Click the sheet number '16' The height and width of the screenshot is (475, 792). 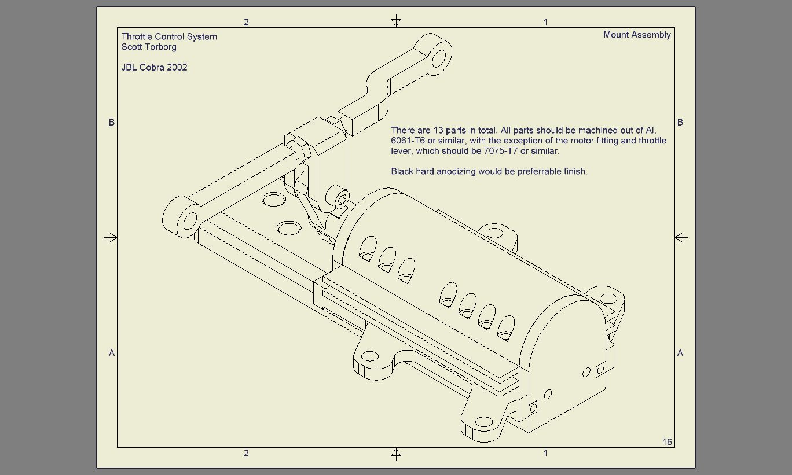pos(667,442)
